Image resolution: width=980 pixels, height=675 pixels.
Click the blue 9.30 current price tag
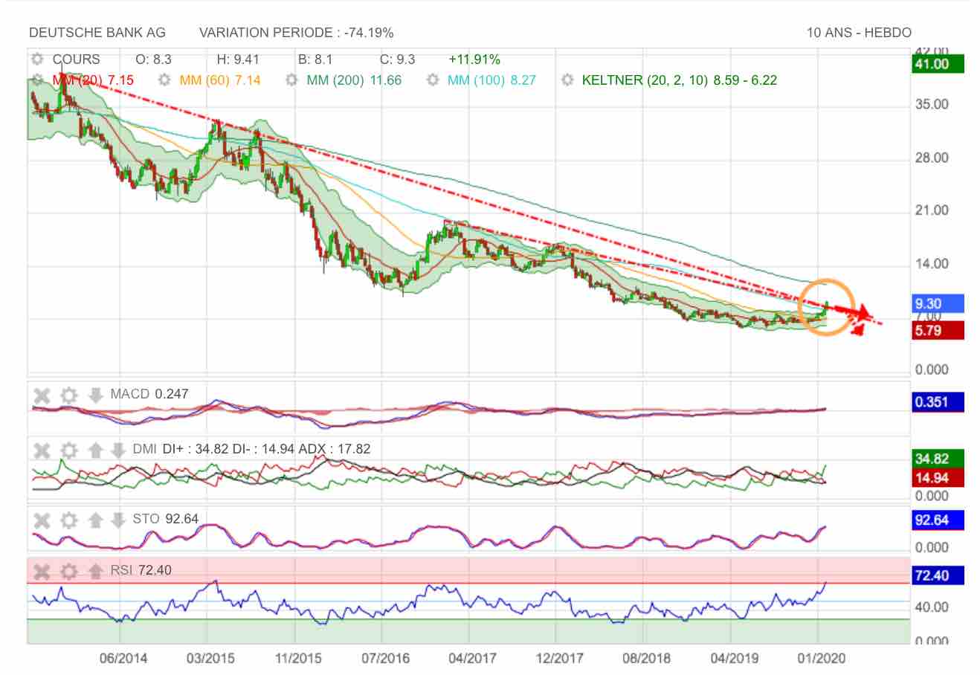[x=938, y=303]
